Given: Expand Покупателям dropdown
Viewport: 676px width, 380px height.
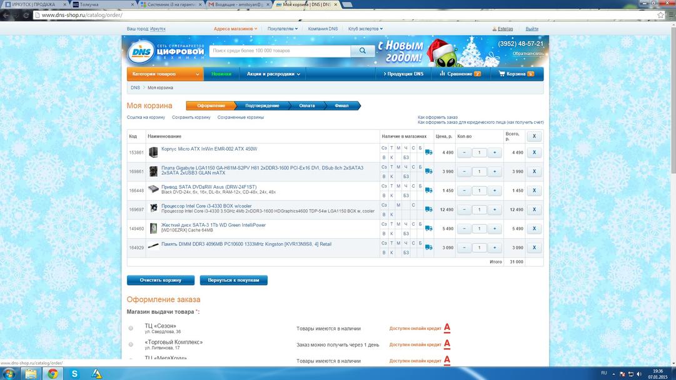Looking at the screenshot, I should 283,29.
